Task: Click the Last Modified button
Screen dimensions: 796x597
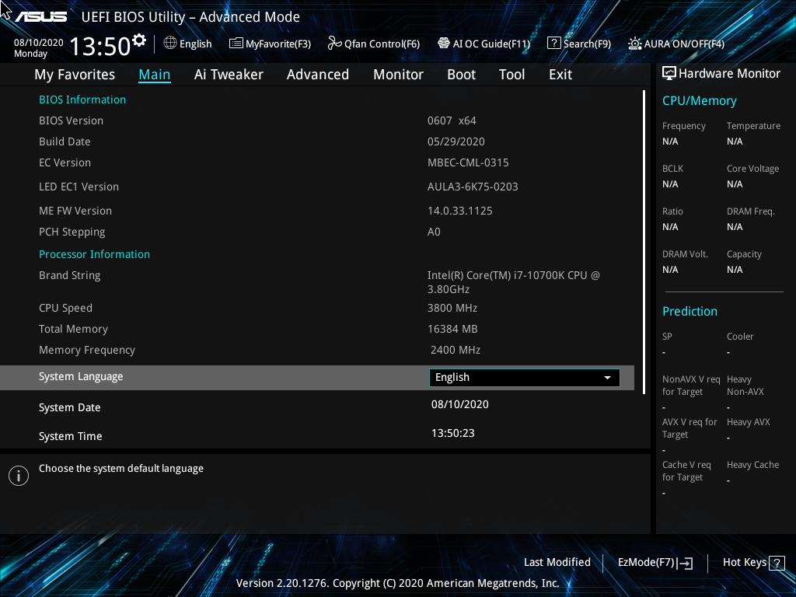Action: tap(557, 562)
